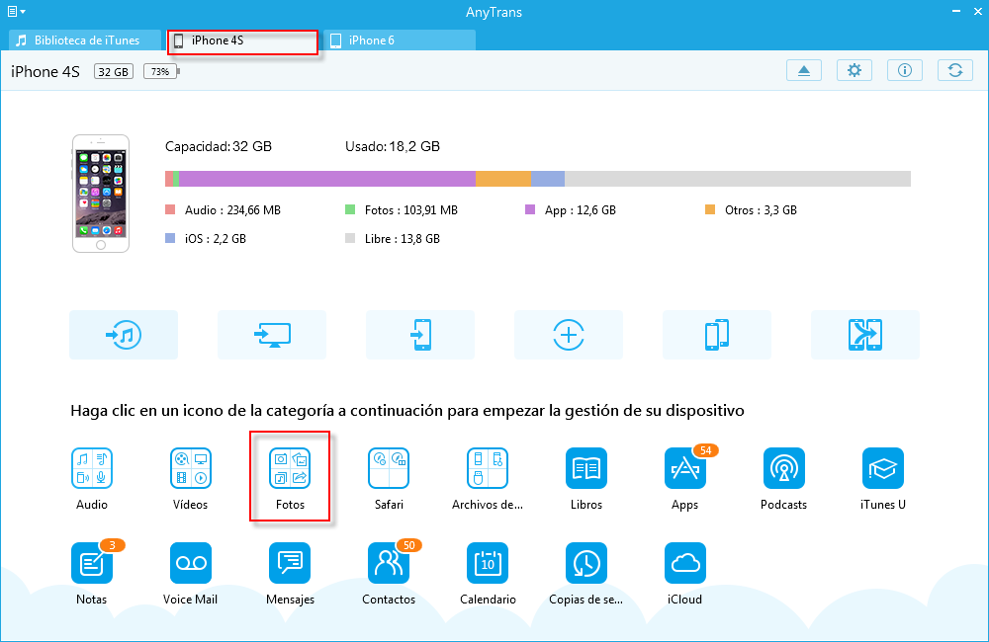Open the Voice Mail category
Screen dimensions: 989x642
click(x=191, y=563)
